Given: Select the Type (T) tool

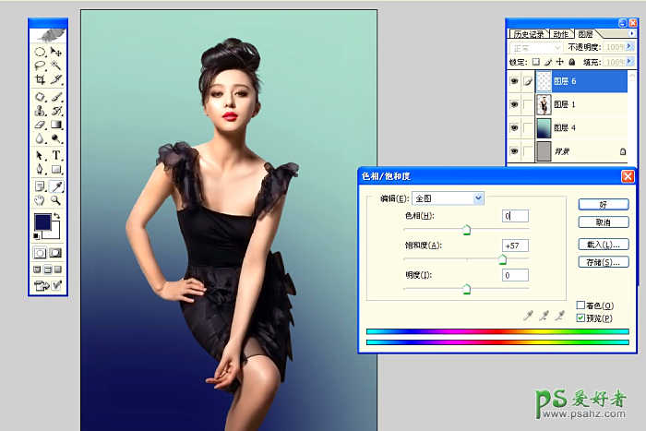Looking at the screenshot, I should pyautogui.click(x=56, y=155).
